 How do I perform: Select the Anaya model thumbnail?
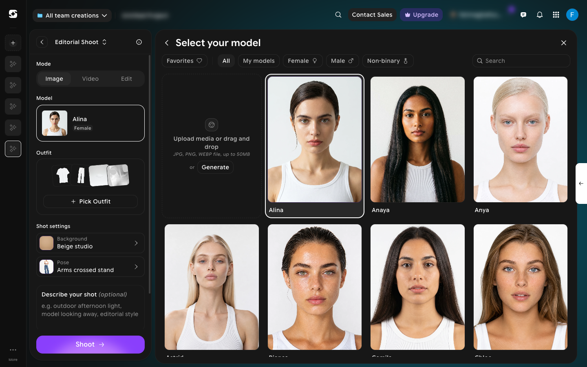click(x=417, y=139)
